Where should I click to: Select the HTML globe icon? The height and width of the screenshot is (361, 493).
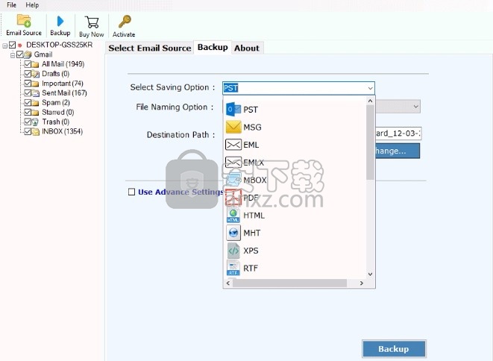[x=233, y=215]
